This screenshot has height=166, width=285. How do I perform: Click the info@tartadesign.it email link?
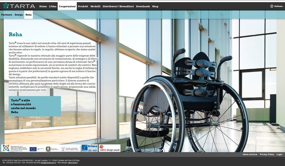48,163
